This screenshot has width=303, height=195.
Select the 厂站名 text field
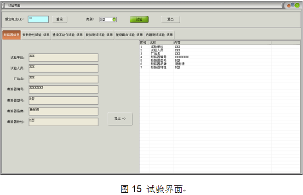(63, 79)
